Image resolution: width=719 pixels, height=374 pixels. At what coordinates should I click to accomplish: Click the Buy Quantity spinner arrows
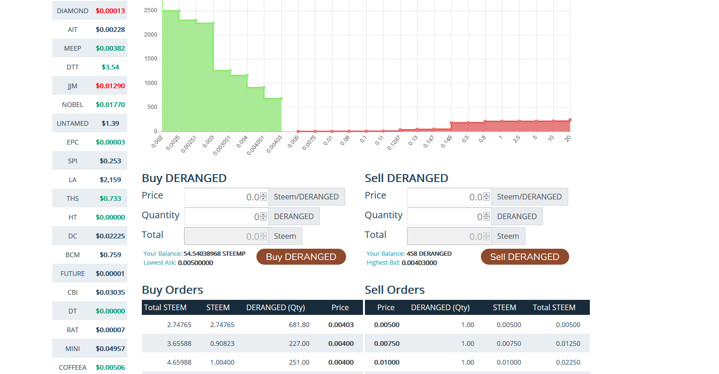[x=263, y=216]
